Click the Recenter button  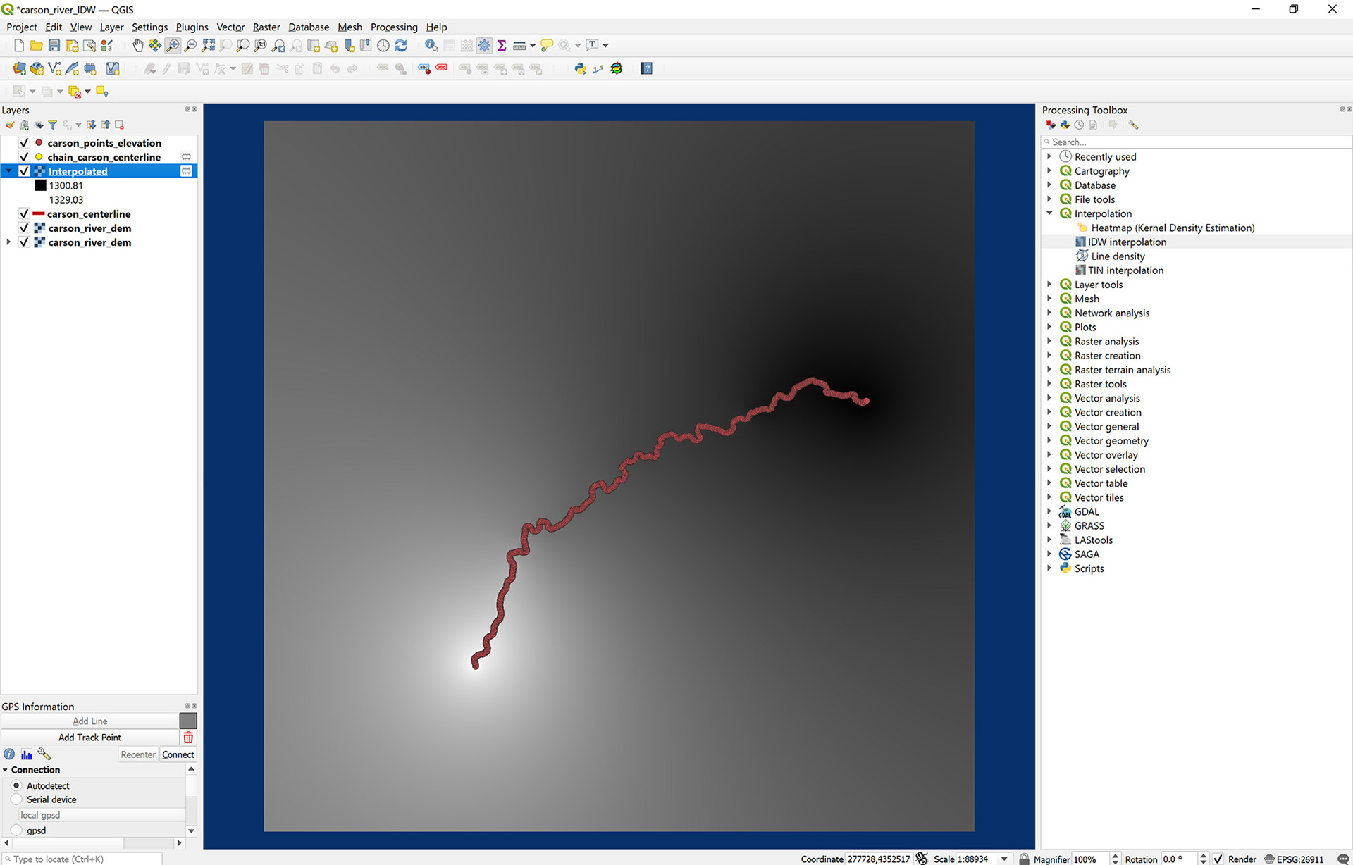coord(138,754)
